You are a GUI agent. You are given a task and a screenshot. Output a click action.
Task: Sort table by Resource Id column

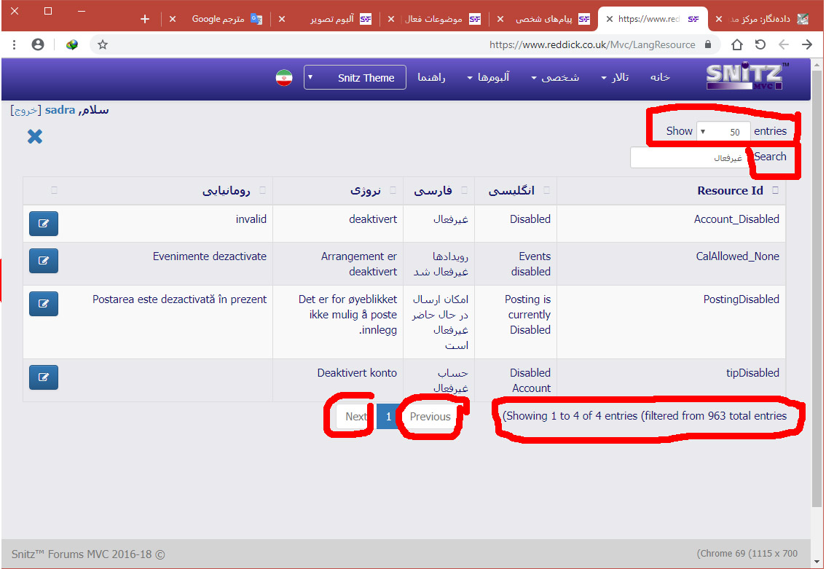(730, 191)
